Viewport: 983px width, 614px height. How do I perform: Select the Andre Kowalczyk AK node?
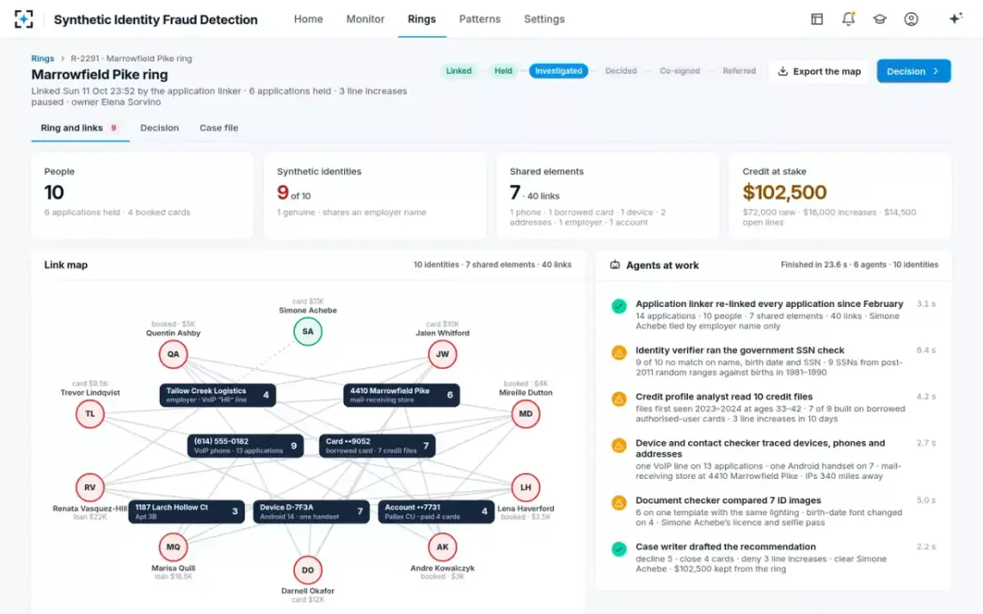click(442, 547)
